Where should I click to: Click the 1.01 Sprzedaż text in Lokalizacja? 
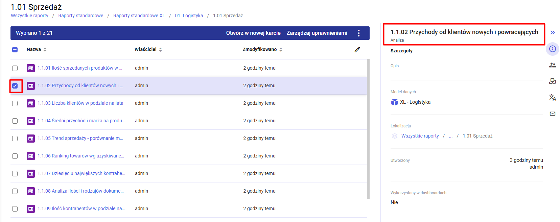click(x=477, y=136)
